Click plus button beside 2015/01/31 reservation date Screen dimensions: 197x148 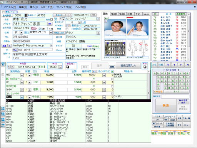(70, 15)
